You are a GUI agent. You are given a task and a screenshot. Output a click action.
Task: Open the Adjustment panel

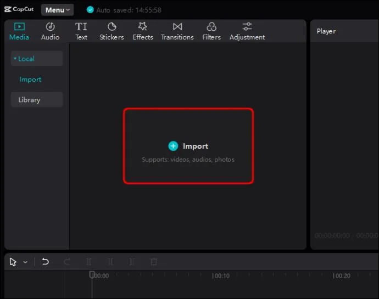click(x=247, y=31)
